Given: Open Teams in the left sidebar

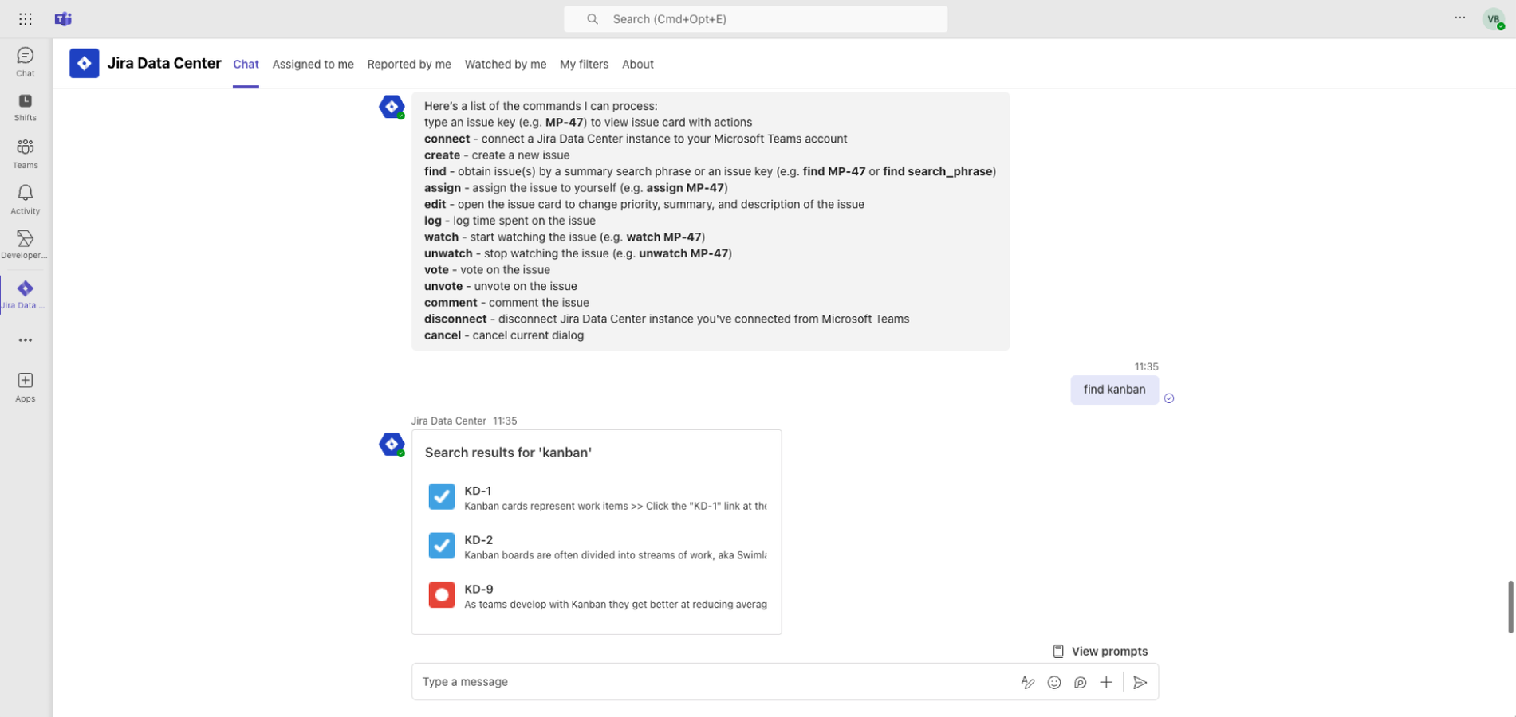Looking at the screenshot, I should [26, 154].
